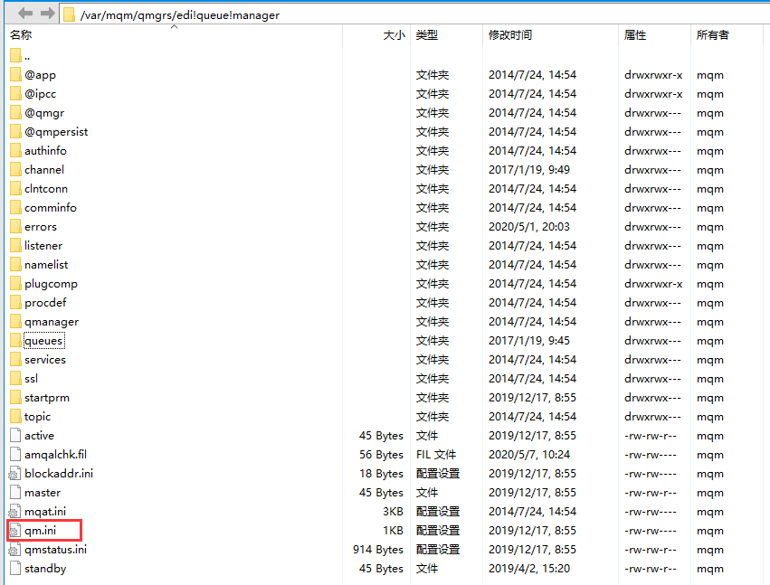
Task: Select the @qmgr folder icon
Action: tap(15, 113)
